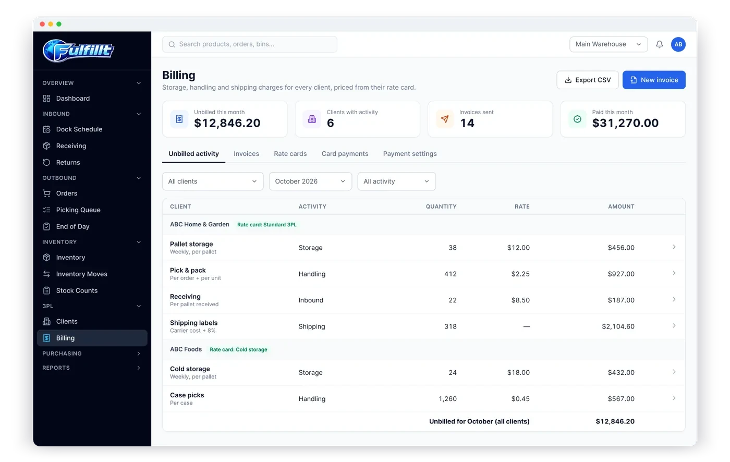Open the October 2026 month dropdown

(x=310, y=181)
